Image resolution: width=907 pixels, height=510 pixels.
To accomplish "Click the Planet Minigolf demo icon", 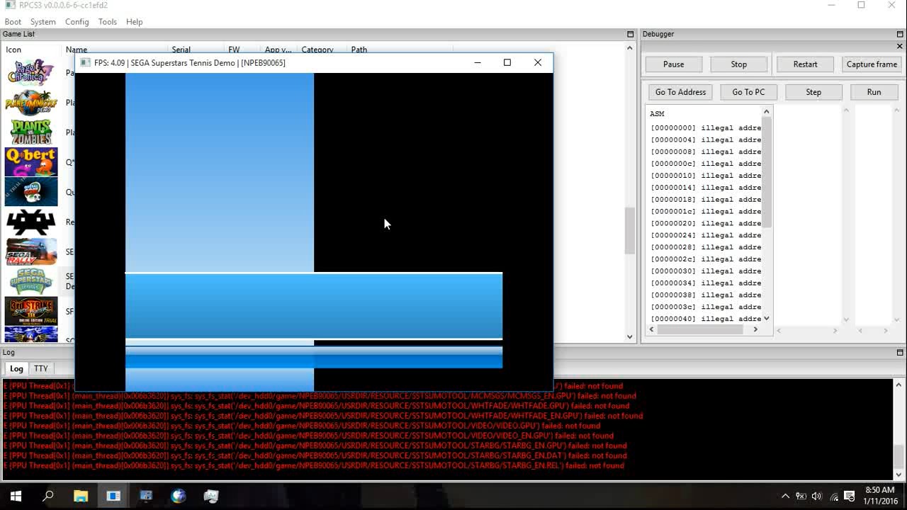I will pyautogui.click(x=31, y=102).
